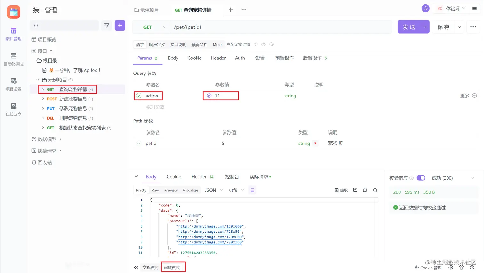Collapse the 示例项目 folder

(x=38, y=80)
